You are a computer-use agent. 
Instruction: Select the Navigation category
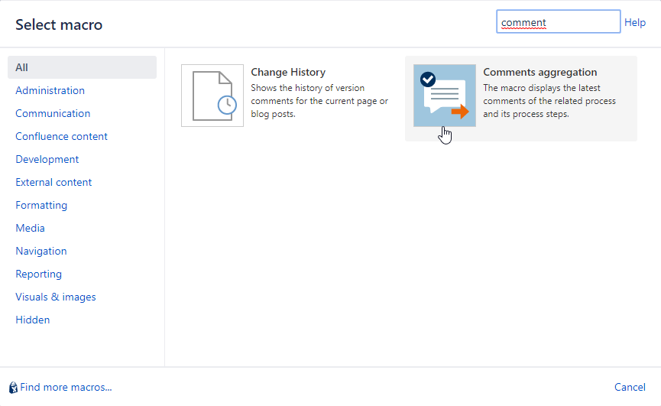coord(41,251)
